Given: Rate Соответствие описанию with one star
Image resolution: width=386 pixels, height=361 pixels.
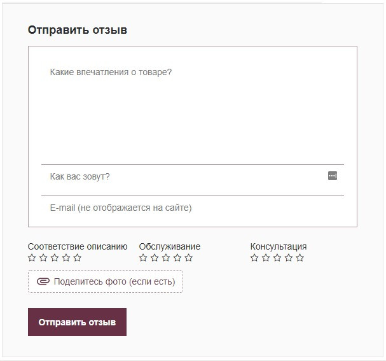Looking at the screenshot, I should pyautogui.click(x=32, y=258).
